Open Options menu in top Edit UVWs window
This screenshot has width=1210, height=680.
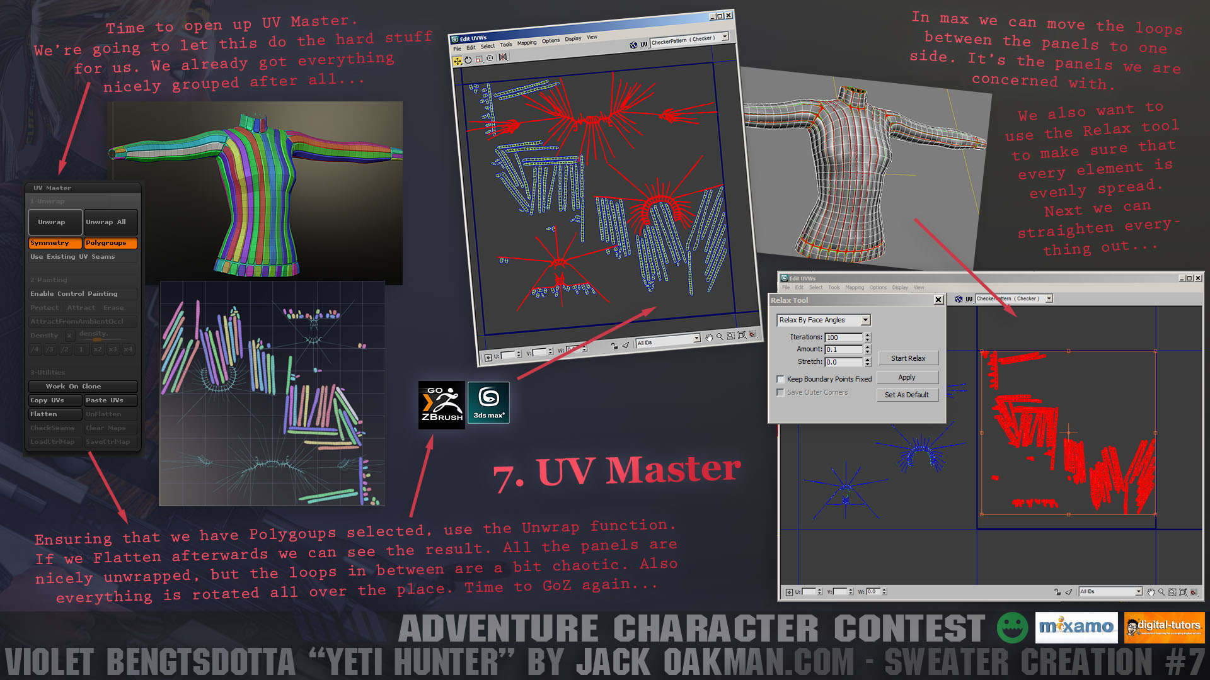(x=551, y=40)
